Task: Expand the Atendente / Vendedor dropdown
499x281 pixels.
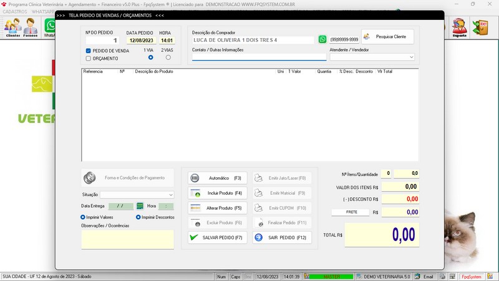Action: [411, 57]
